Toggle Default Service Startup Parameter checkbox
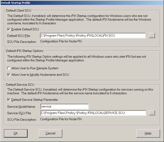 (9, 100)
